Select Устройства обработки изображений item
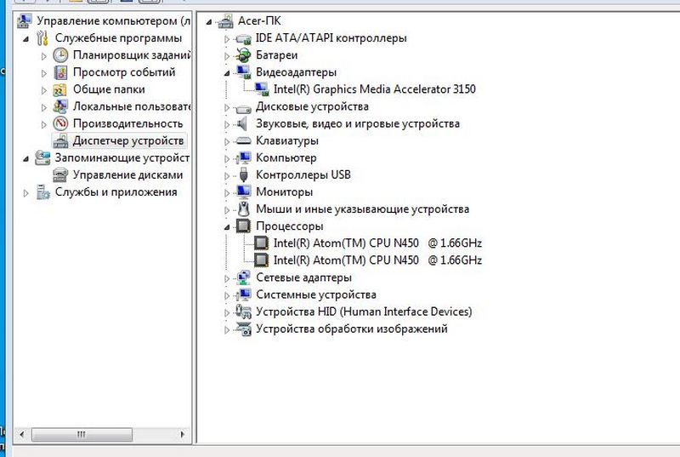680x457 pixels. click(x=351, y=328)
